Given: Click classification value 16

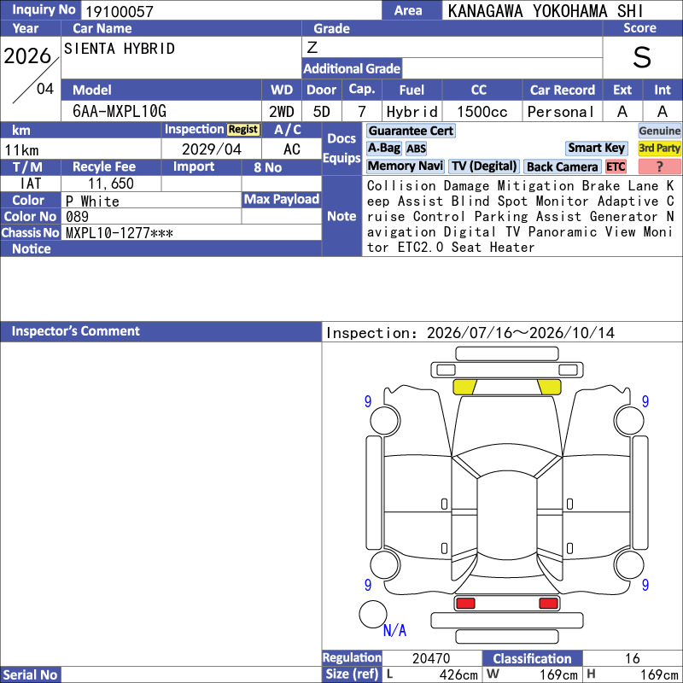Looking at the screenshot, I should tap(632, 658).
